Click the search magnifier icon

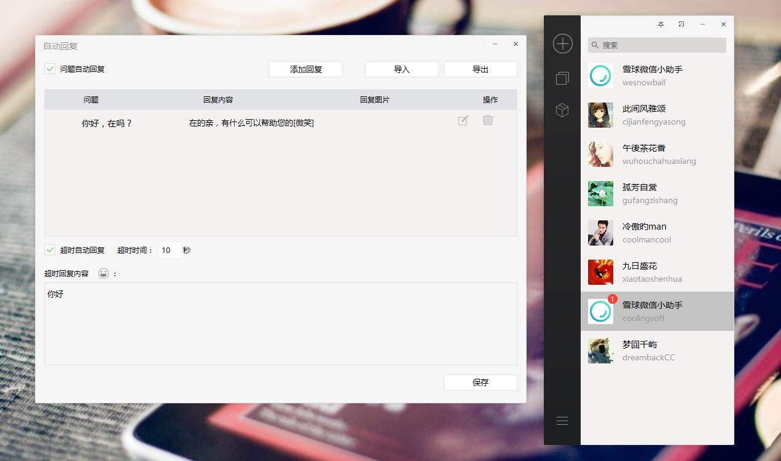[595, 45]
